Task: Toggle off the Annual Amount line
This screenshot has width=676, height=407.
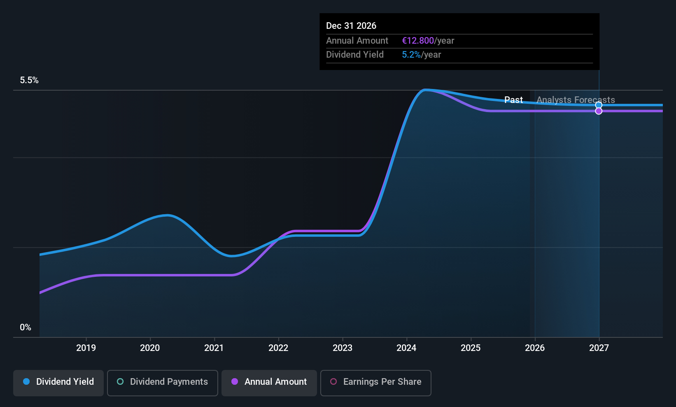Action: pyautogui.click(x=269, y=383)
